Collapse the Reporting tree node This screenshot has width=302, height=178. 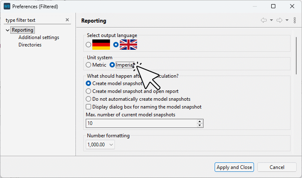click(x=8, y=30)
